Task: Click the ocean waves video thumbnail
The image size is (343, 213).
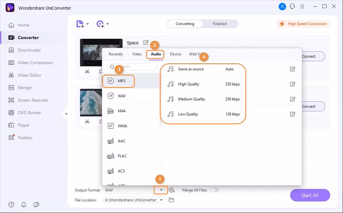Action: pyautogui.click(x=91, y=102)
